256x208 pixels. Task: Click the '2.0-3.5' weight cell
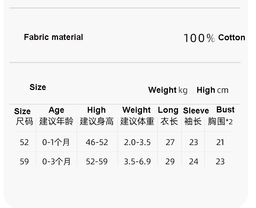pyautogui.click(x=137, y=142)
